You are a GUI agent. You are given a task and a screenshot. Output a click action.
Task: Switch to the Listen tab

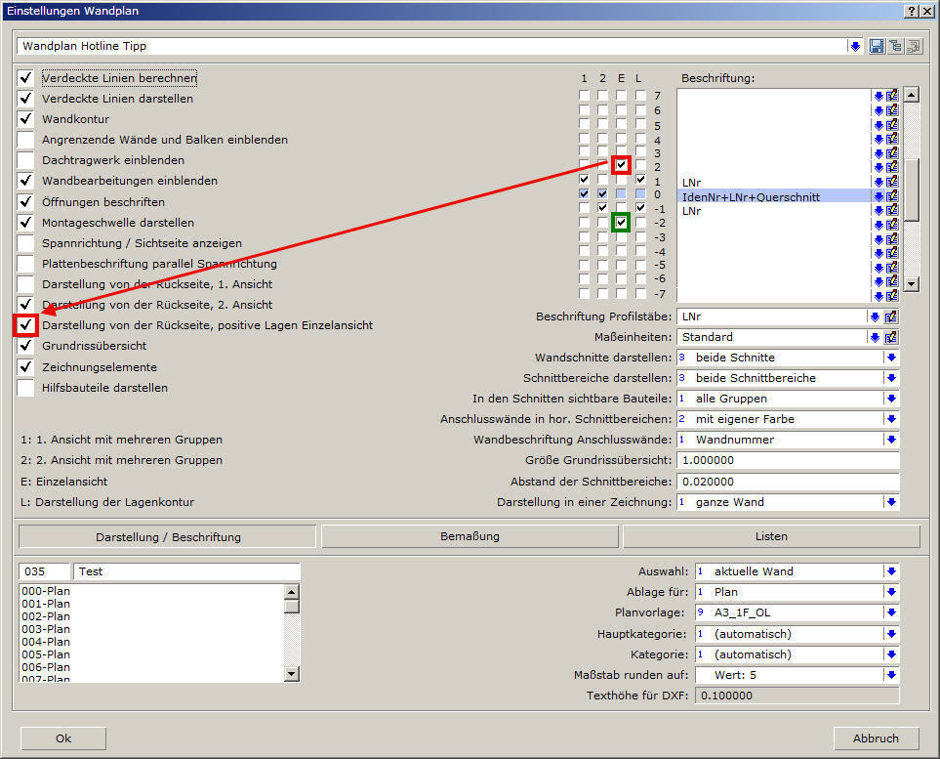point(771,536)
